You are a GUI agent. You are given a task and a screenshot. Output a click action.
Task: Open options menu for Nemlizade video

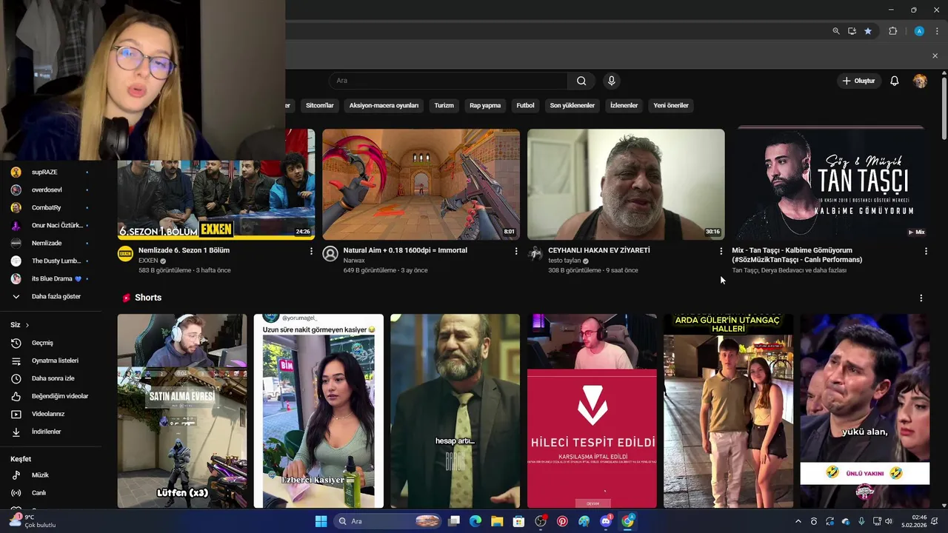(x=311, y=252)
